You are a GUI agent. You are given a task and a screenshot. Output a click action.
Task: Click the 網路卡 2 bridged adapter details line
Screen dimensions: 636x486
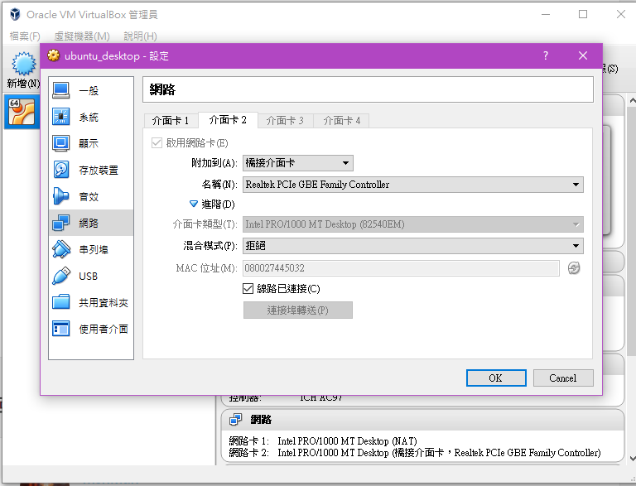[x=415, y=452]
